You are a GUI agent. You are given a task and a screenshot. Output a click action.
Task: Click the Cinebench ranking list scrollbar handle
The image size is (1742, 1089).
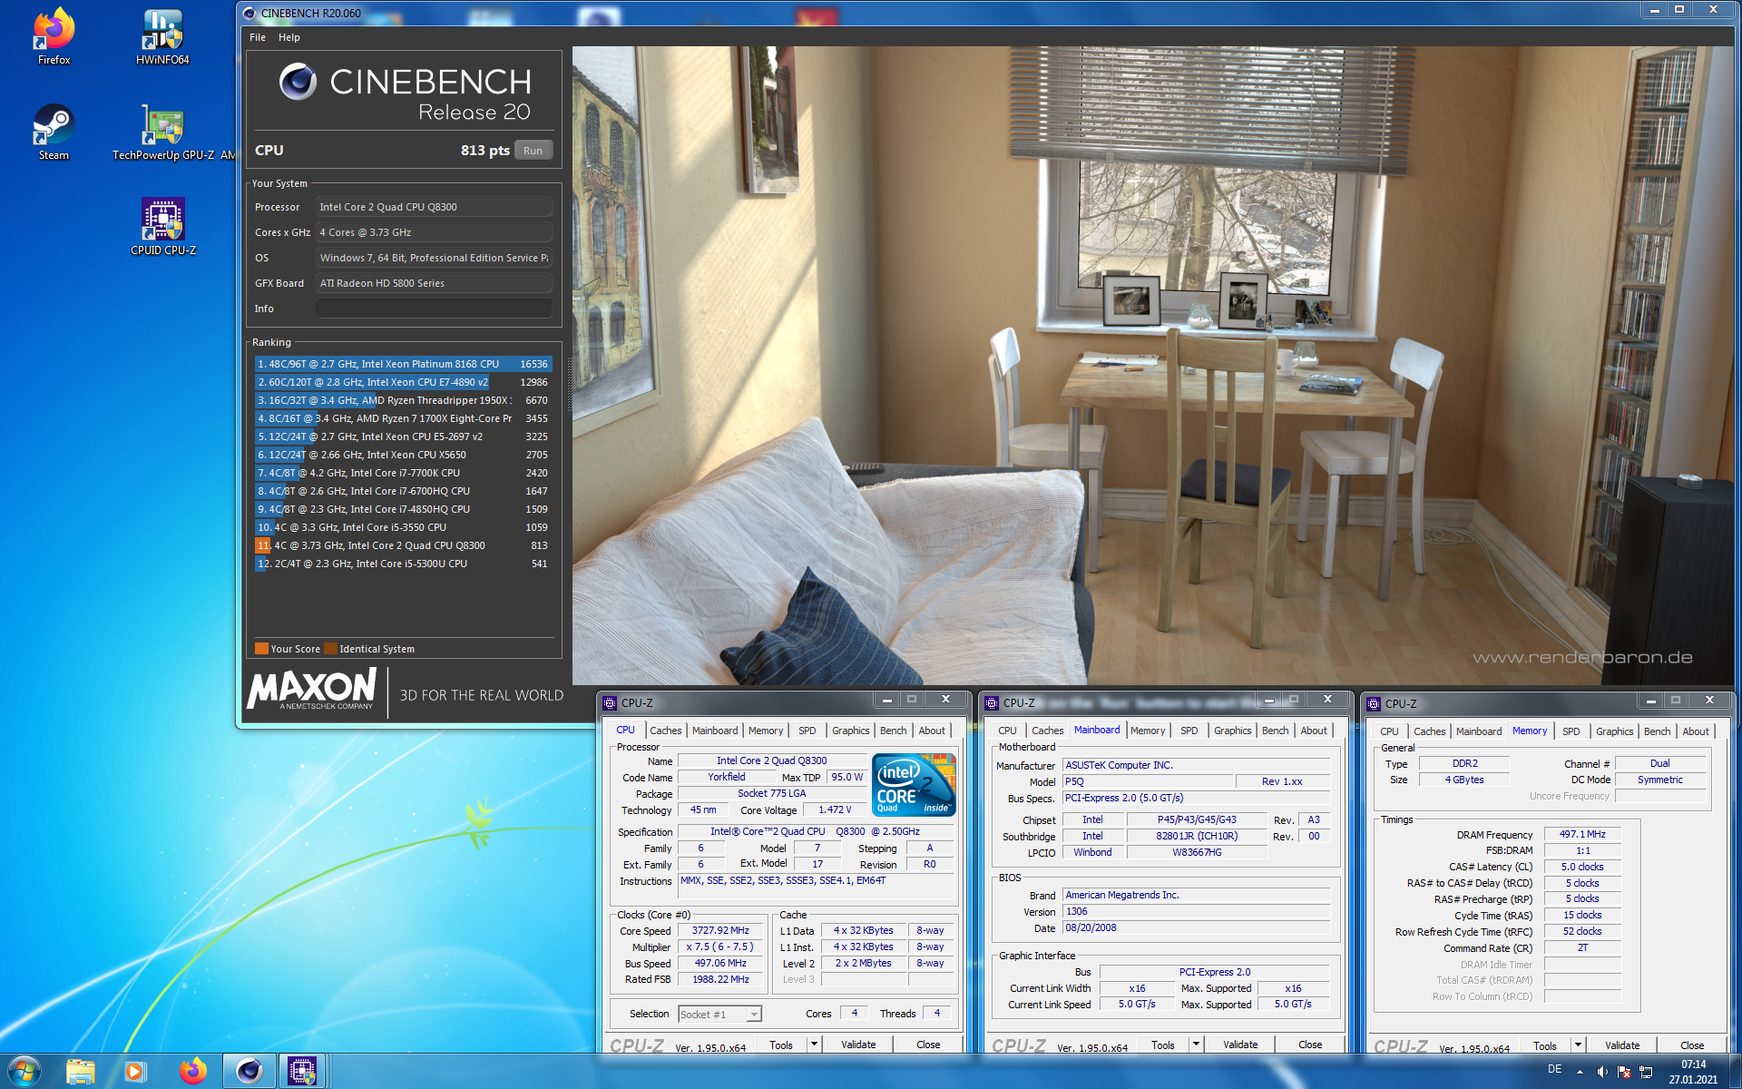click(x=570, y=383)
